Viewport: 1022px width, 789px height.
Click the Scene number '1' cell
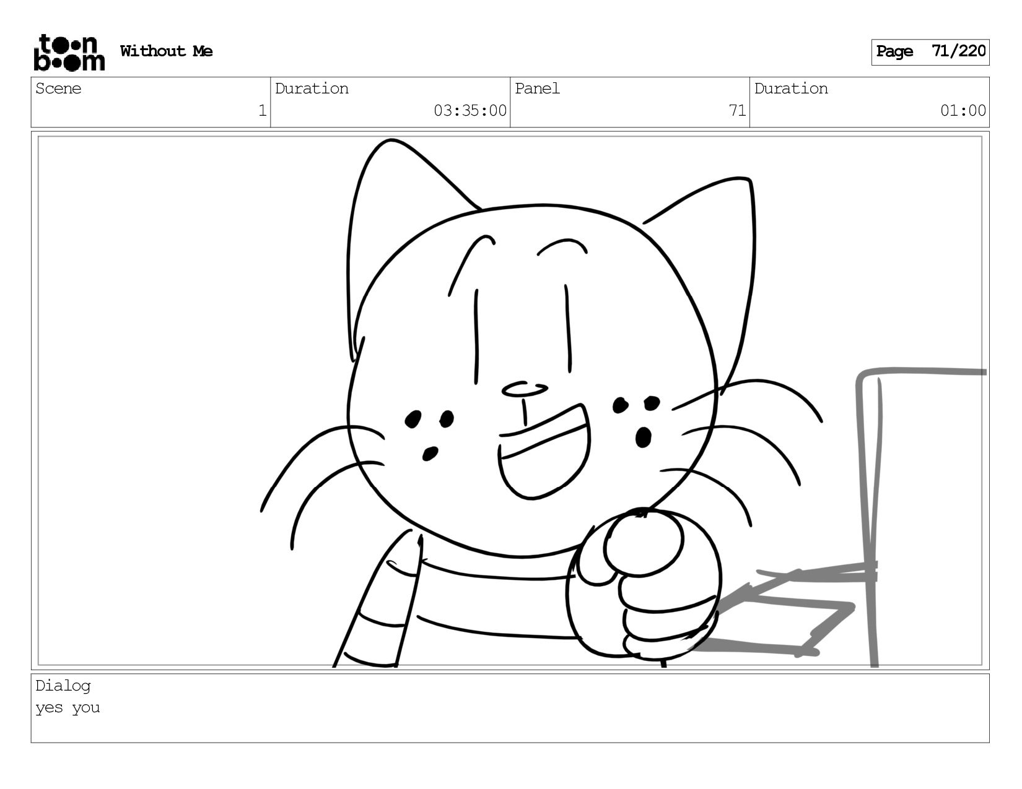coord(151,102)
